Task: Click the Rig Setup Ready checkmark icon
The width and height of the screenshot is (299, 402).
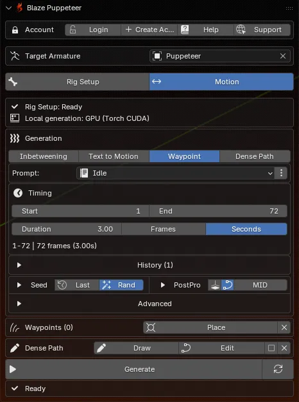Action: point(15,107)
